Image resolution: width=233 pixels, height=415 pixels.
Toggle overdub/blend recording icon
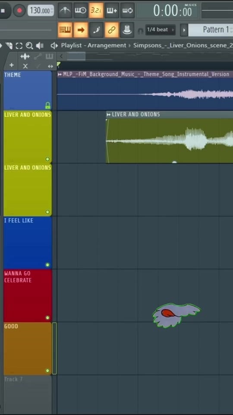[112, 10]
